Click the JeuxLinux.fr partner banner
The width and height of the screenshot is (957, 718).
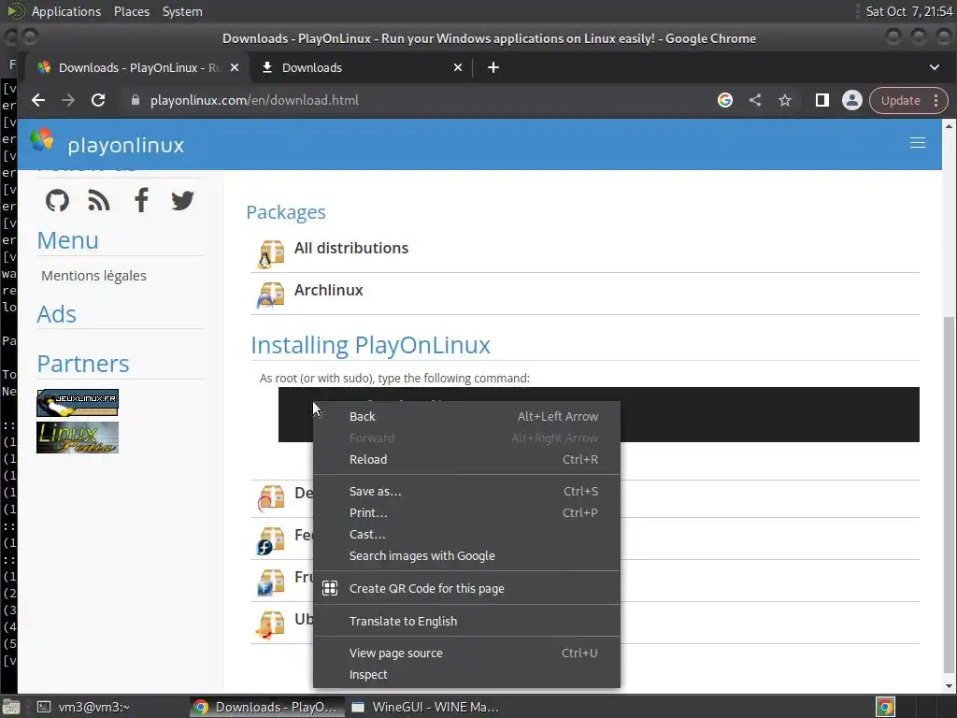click(x=78, y=403)
